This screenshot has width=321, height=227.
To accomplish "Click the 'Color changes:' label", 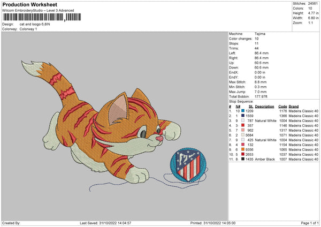I will [240, 39].
